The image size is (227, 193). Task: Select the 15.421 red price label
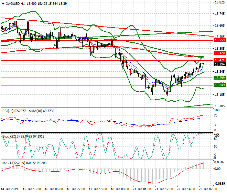[x=220, y=60]
